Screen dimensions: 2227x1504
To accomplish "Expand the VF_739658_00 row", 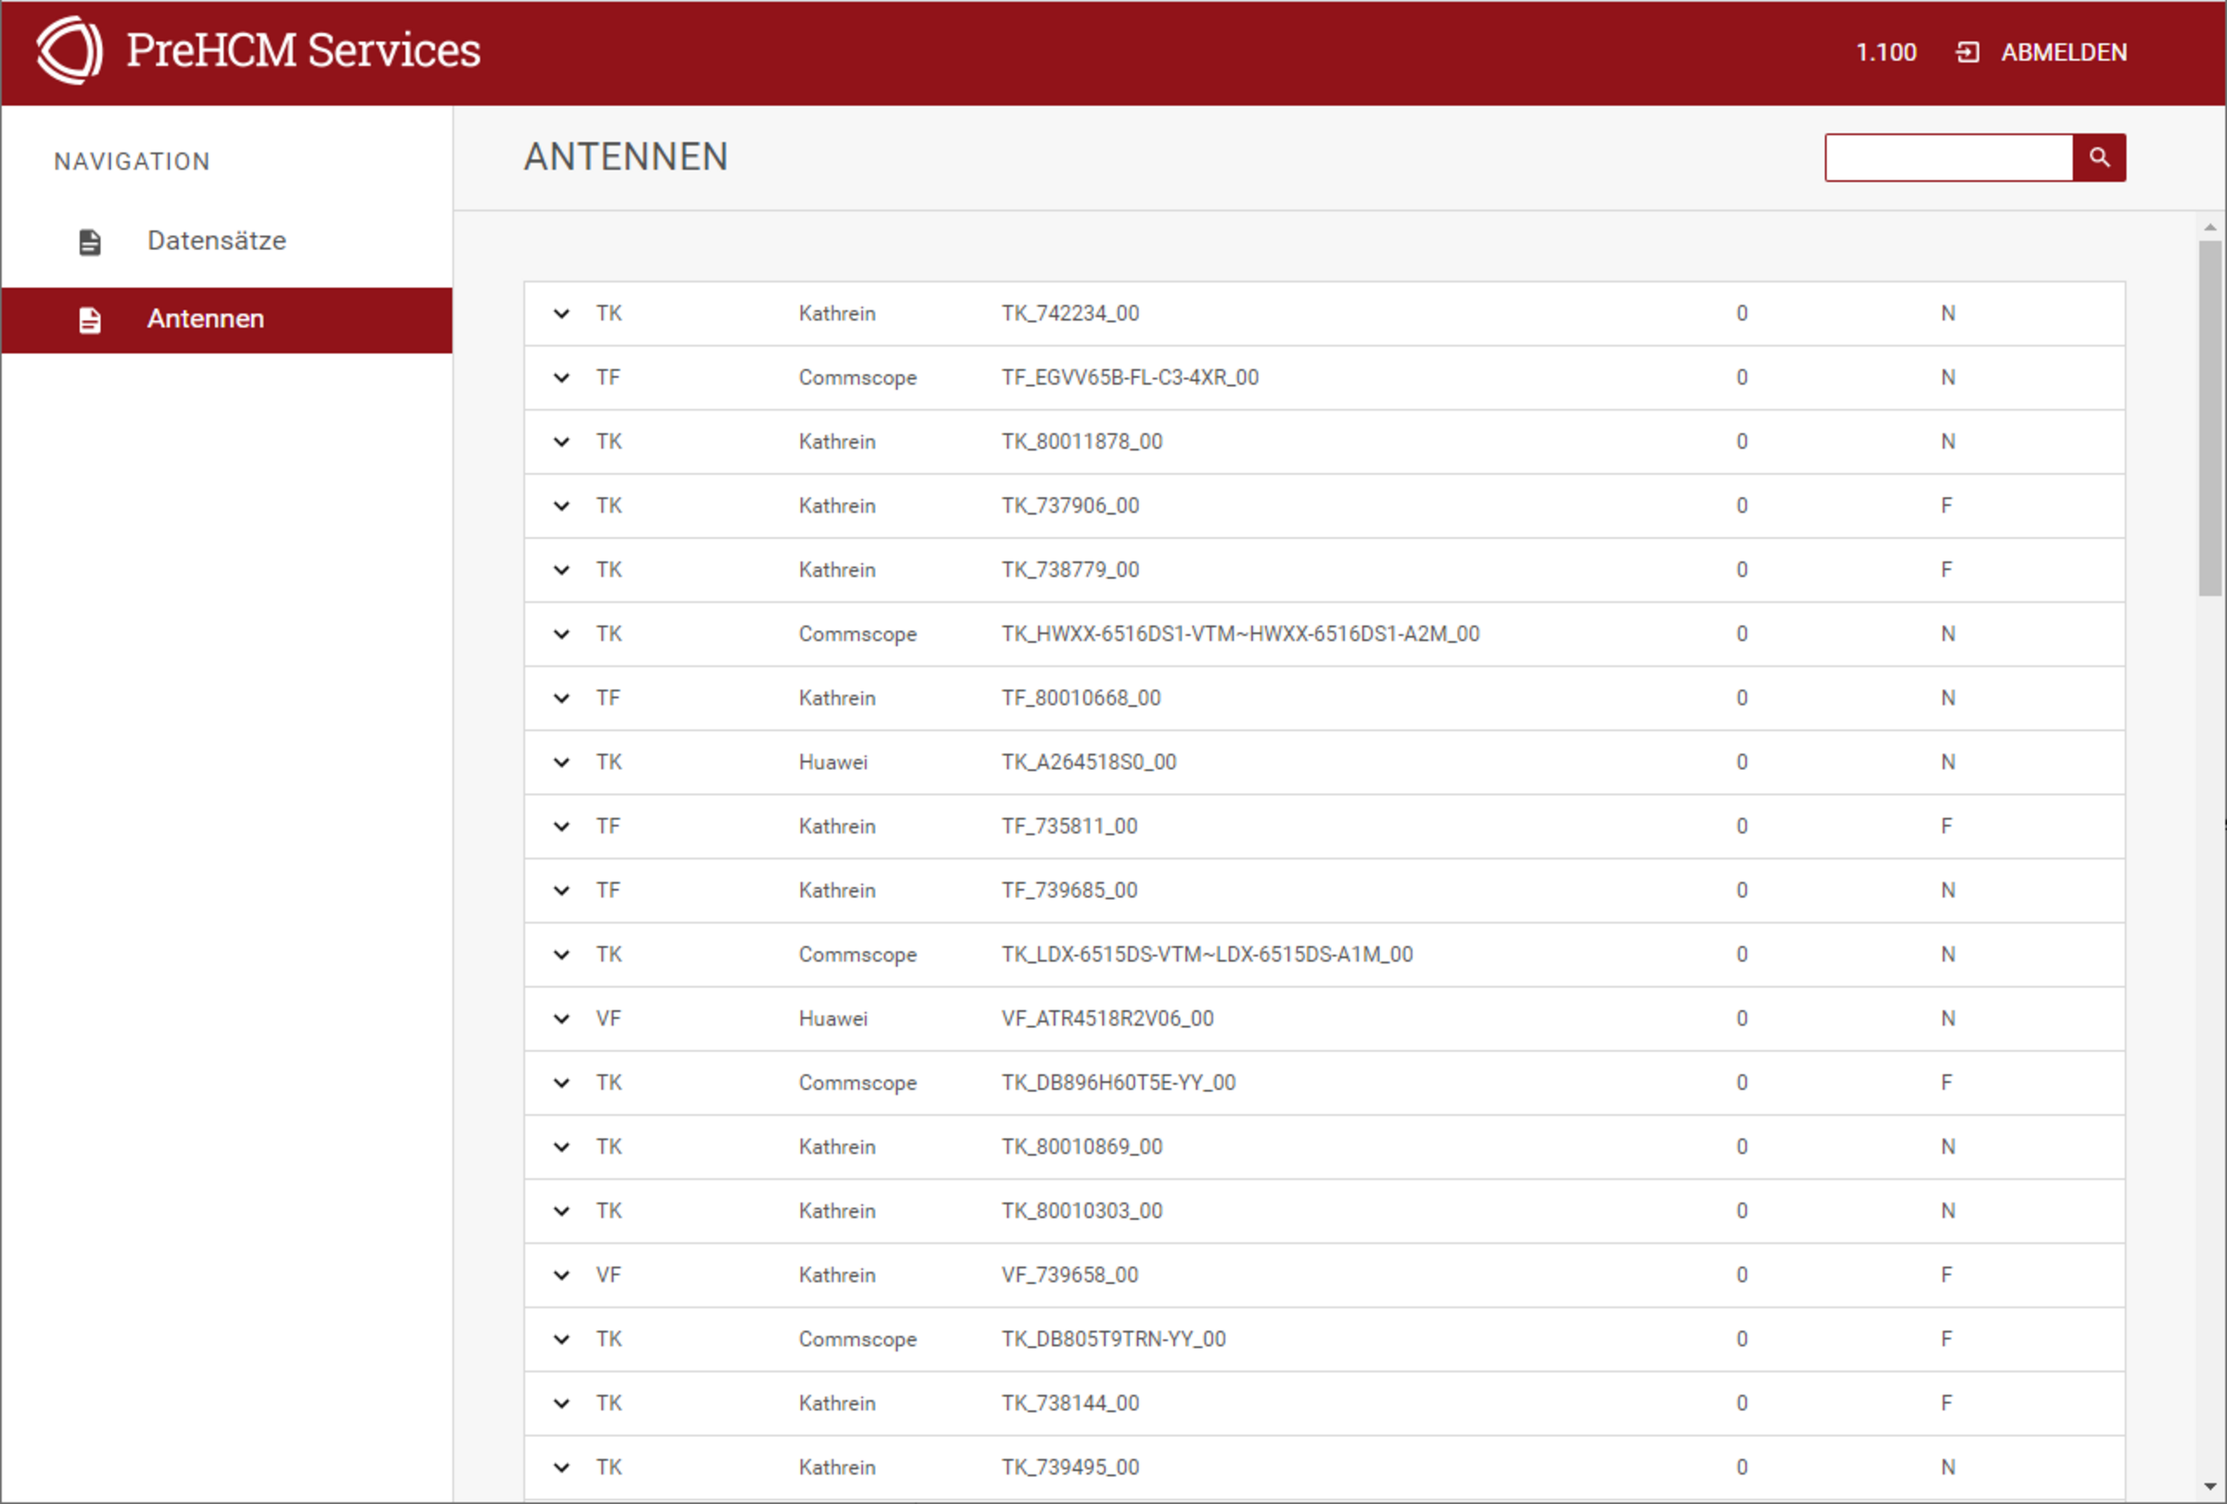I will pos(561,1275).
